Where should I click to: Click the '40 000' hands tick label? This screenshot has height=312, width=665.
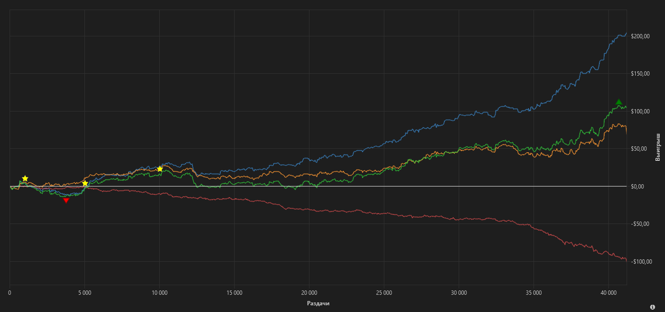608,292
